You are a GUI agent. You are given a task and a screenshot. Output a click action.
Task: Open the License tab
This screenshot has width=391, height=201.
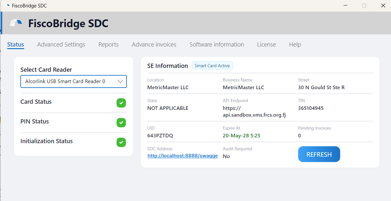(266, 45)
